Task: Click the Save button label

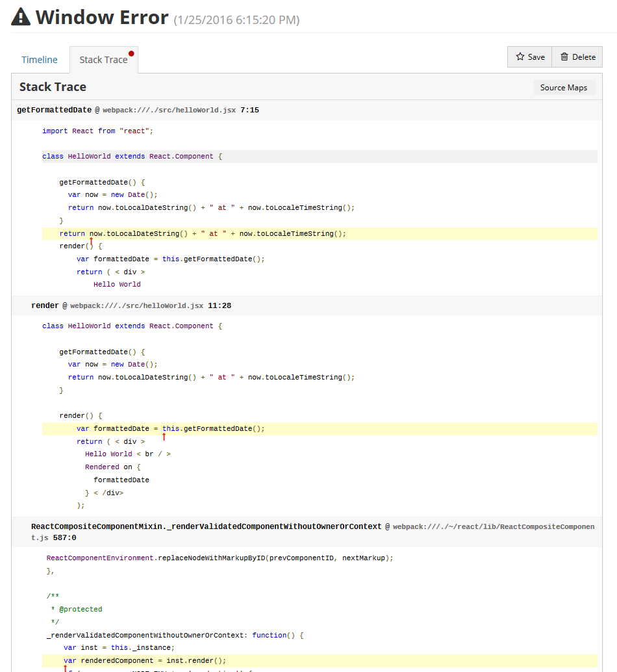Action: click(536, 57)
